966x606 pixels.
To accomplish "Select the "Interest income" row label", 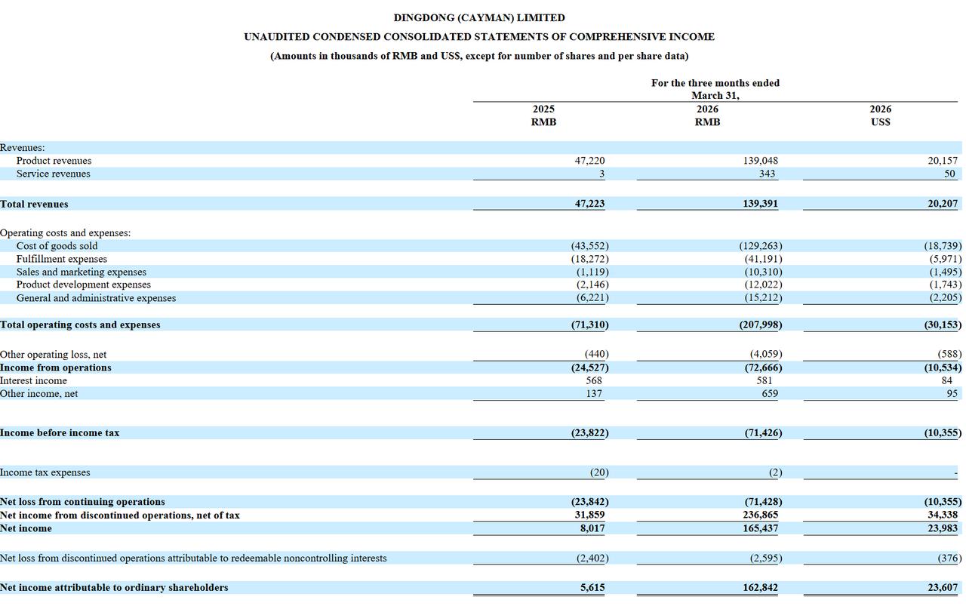I will tap(33, 380).
